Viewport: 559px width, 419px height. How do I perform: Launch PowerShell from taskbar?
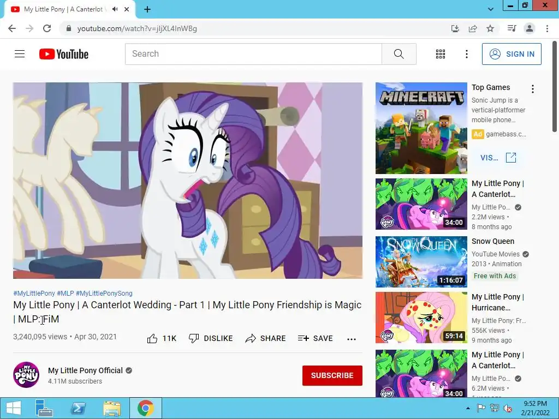(78, 408)
